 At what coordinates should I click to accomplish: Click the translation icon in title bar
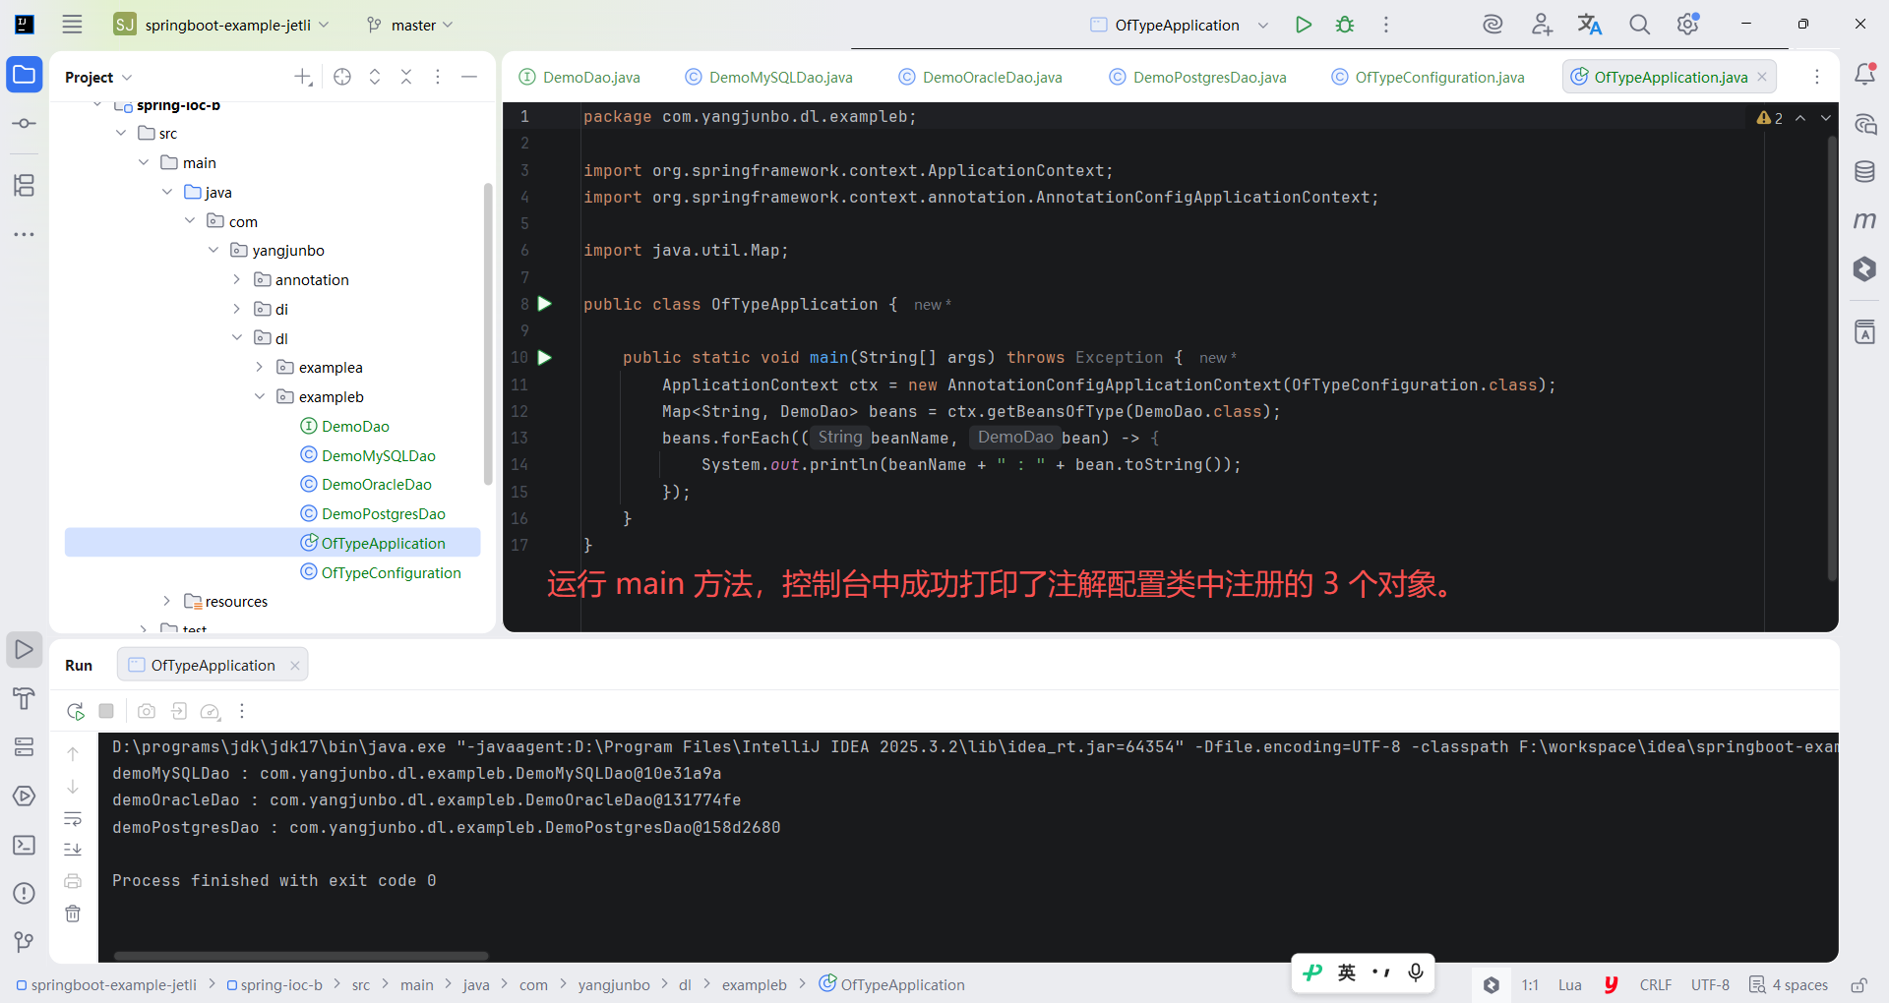[1590, 25]
